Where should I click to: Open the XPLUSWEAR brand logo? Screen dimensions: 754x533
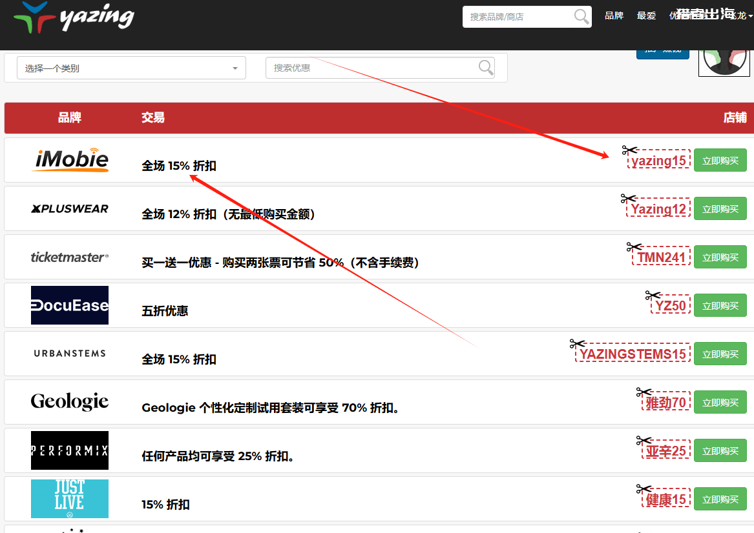coord(70,209)
